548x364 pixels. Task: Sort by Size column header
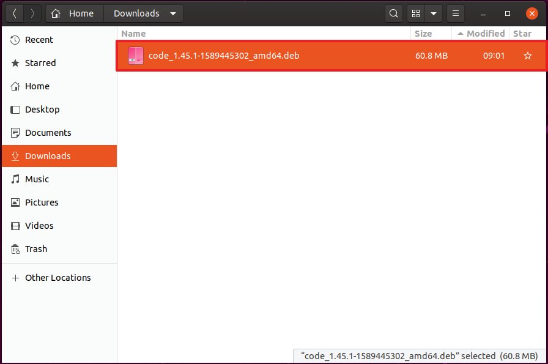[431, 34]
